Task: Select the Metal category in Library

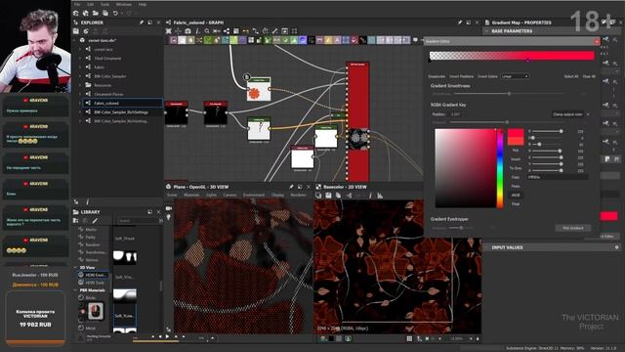Action: coord(91,329)
